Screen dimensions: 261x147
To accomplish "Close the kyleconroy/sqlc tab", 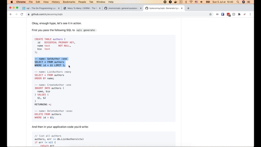I will [x=181, y=8].
